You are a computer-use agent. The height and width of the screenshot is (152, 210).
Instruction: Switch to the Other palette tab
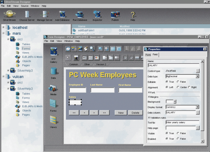click(87, 65)
